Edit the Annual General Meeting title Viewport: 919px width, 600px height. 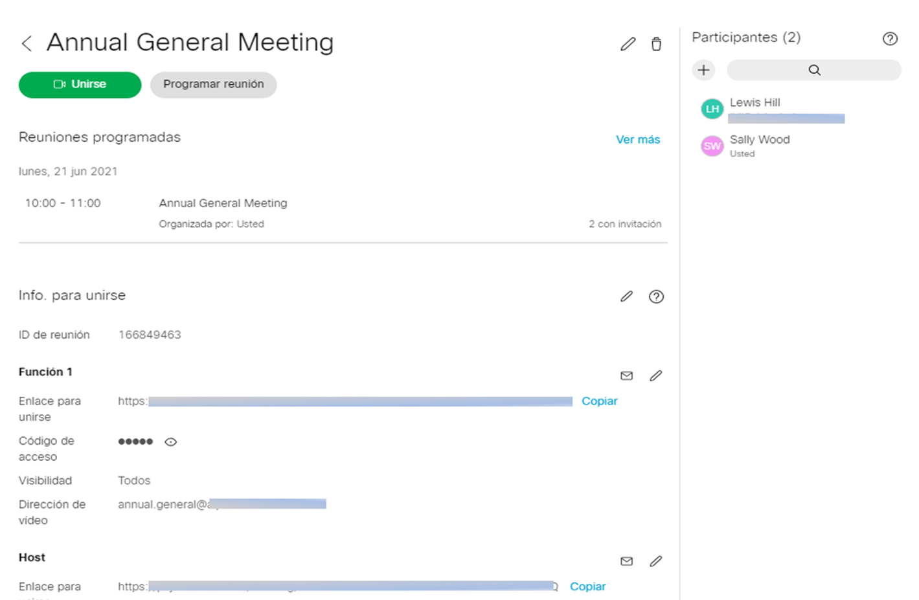point(628,44)
